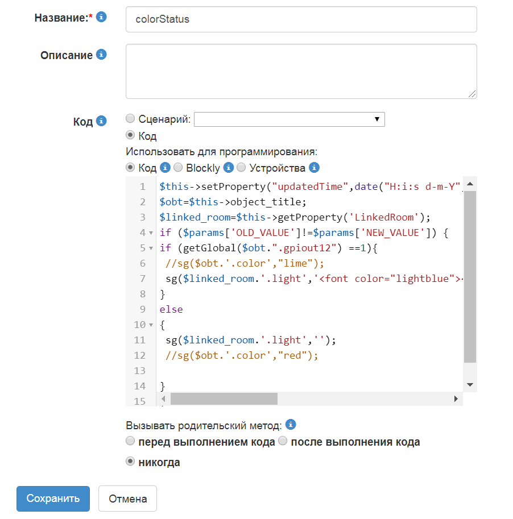Click into the Название text field
513x519 pixels.
coord(301,19)
